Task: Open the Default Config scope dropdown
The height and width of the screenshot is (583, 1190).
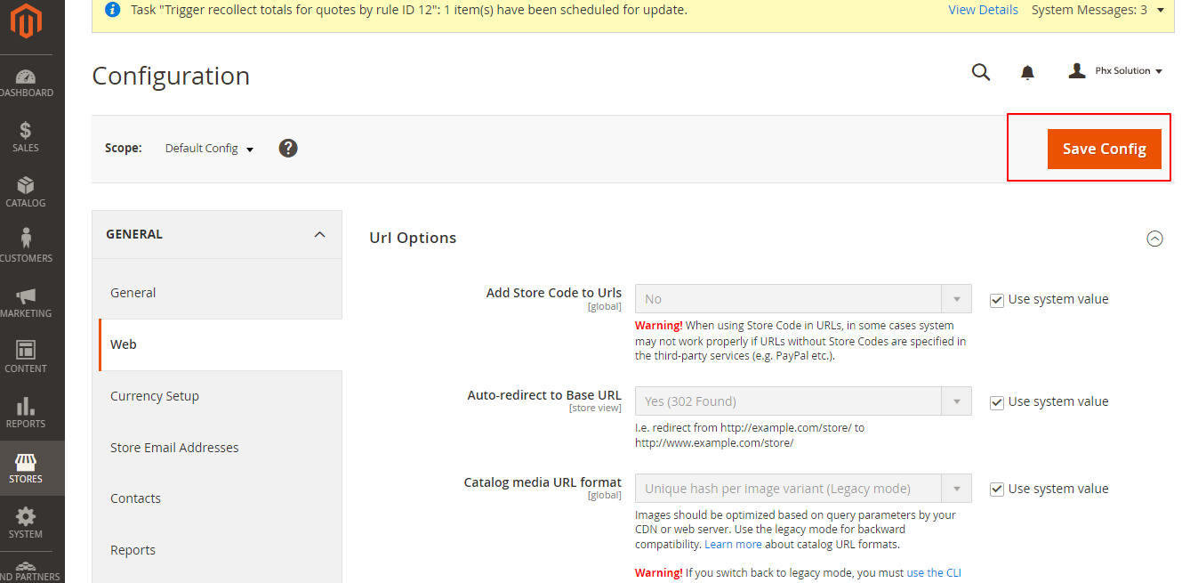Action: [210, 149]
